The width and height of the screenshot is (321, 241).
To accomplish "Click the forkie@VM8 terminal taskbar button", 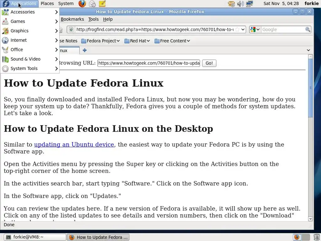I will pos(35,237).
